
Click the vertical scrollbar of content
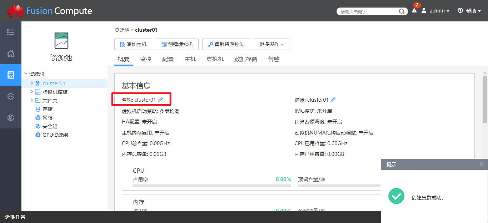[x=485, y=99]
